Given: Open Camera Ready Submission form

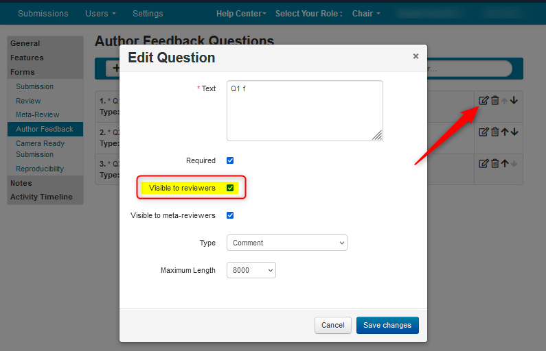Looking at the screenshot, I should coord(41,149).
